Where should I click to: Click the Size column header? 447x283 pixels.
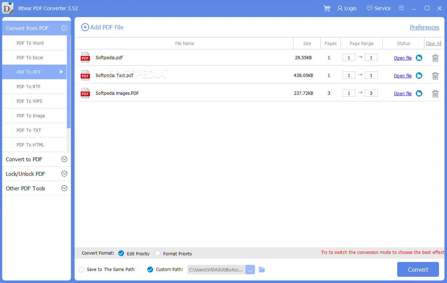tap(307, 43)
